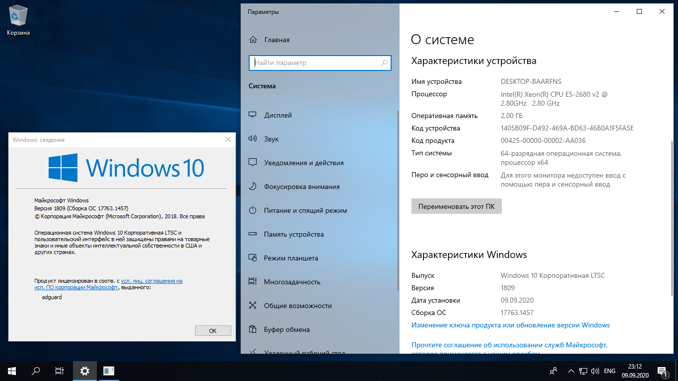This screenshot has height=381, width=678.
Task: Go to Главная in Settings
Action: 320,40
